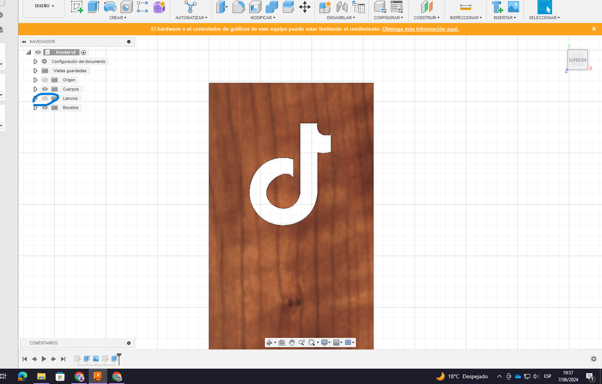602x384 pixels.
Task: Activate the Move/Copy arrows tool
Action: (305, 7)
